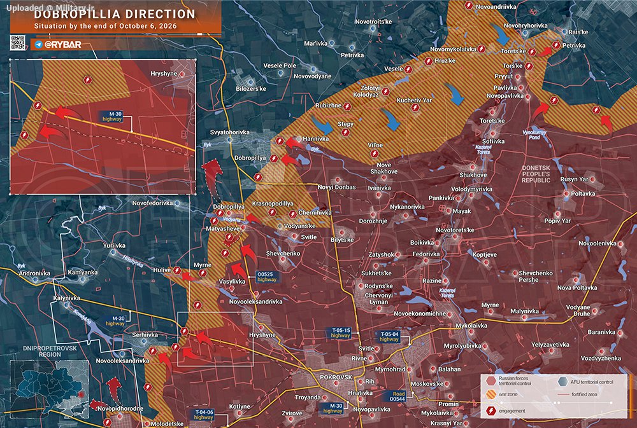Viewport: 637px width, 428px height.
Task: Click the QR code beside the RYBAR logo
Action: pyautogui.click(x=17, y=43)
